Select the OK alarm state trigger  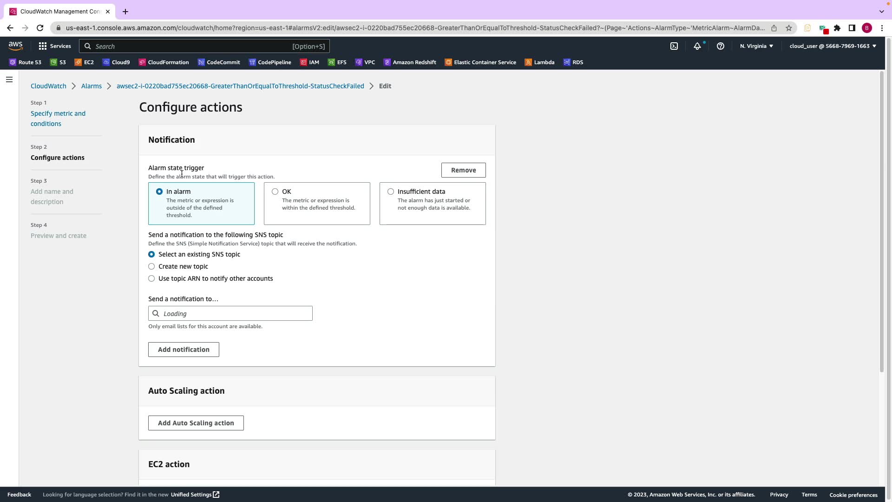[275, 192]
